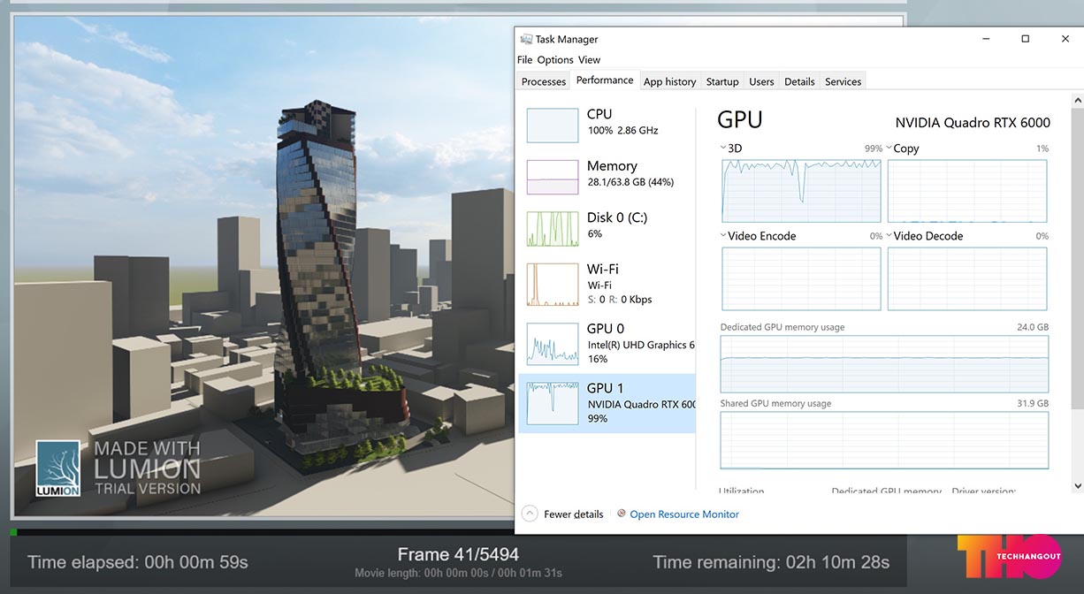Viewport: 1084px width, 594px height.
Task: Click the Lumion skyscraper render preview
Action: pos(263,265)
